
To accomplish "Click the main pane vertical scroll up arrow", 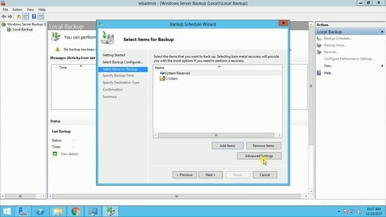I will [311, 24].
